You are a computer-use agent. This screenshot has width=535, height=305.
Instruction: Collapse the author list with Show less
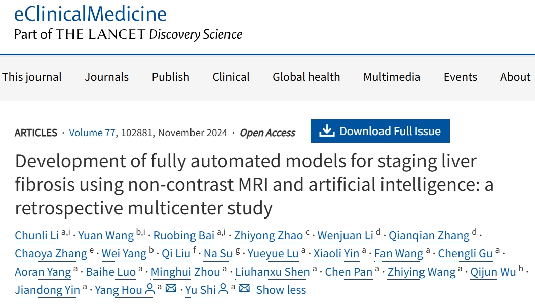(281, 290)
